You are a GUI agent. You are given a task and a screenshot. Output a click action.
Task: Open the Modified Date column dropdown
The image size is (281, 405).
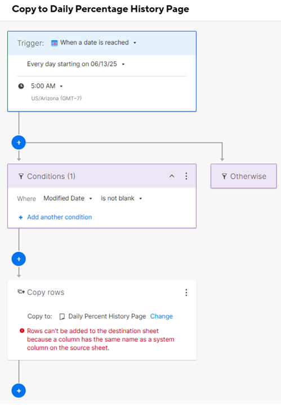click(x=68, y=199)
